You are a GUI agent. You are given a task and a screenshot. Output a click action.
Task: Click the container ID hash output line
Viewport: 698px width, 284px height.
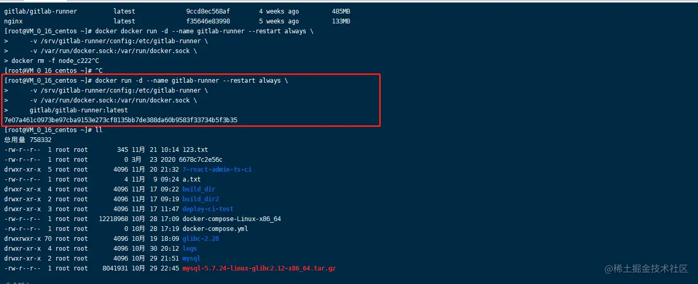(x=121, y=120)
